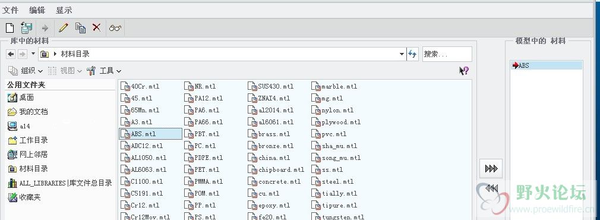Click the refresh icon beside the path bar
Viewport: 600px width, 220px height.
[x=412, y=54]
